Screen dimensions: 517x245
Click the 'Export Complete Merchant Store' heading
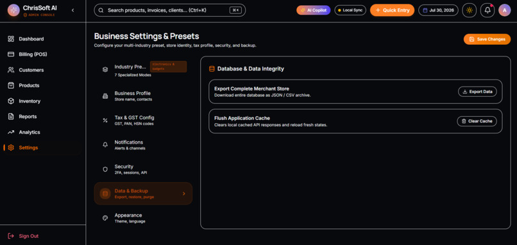[x=251, y=89]
